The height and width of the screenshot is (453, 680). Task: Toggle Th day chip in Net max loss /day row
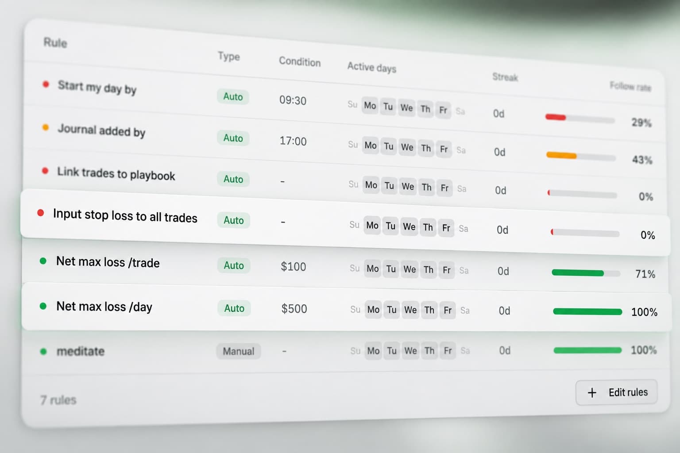click(x=429, y=310)
